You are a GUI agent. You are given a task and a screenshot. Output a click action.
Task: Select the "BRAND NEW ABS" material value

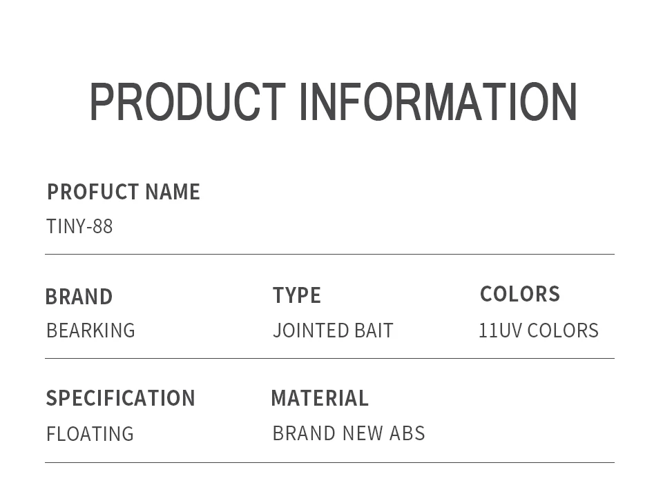349,433
